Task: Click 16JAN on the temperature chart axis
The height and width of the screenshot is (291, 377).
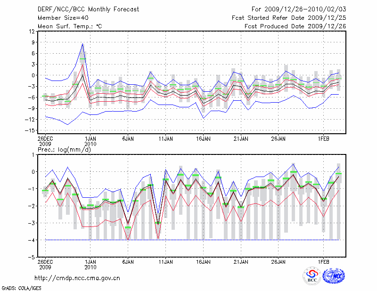Action: click(203, 139)
